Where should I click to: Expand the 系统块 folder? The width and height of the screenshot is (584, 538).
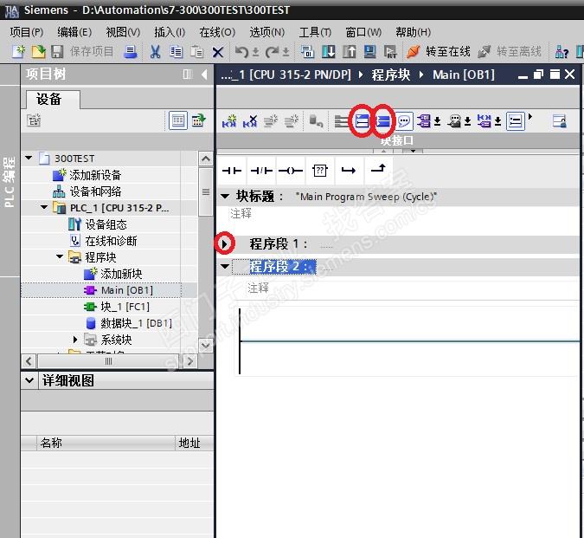pos(75,340)
